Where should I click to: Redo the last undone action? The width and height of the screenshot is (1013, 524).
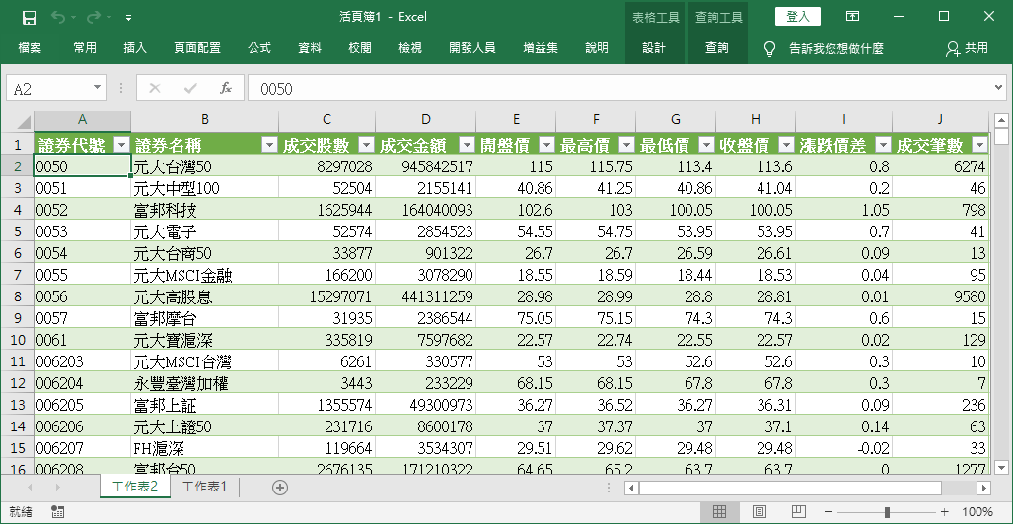[93, 18]
